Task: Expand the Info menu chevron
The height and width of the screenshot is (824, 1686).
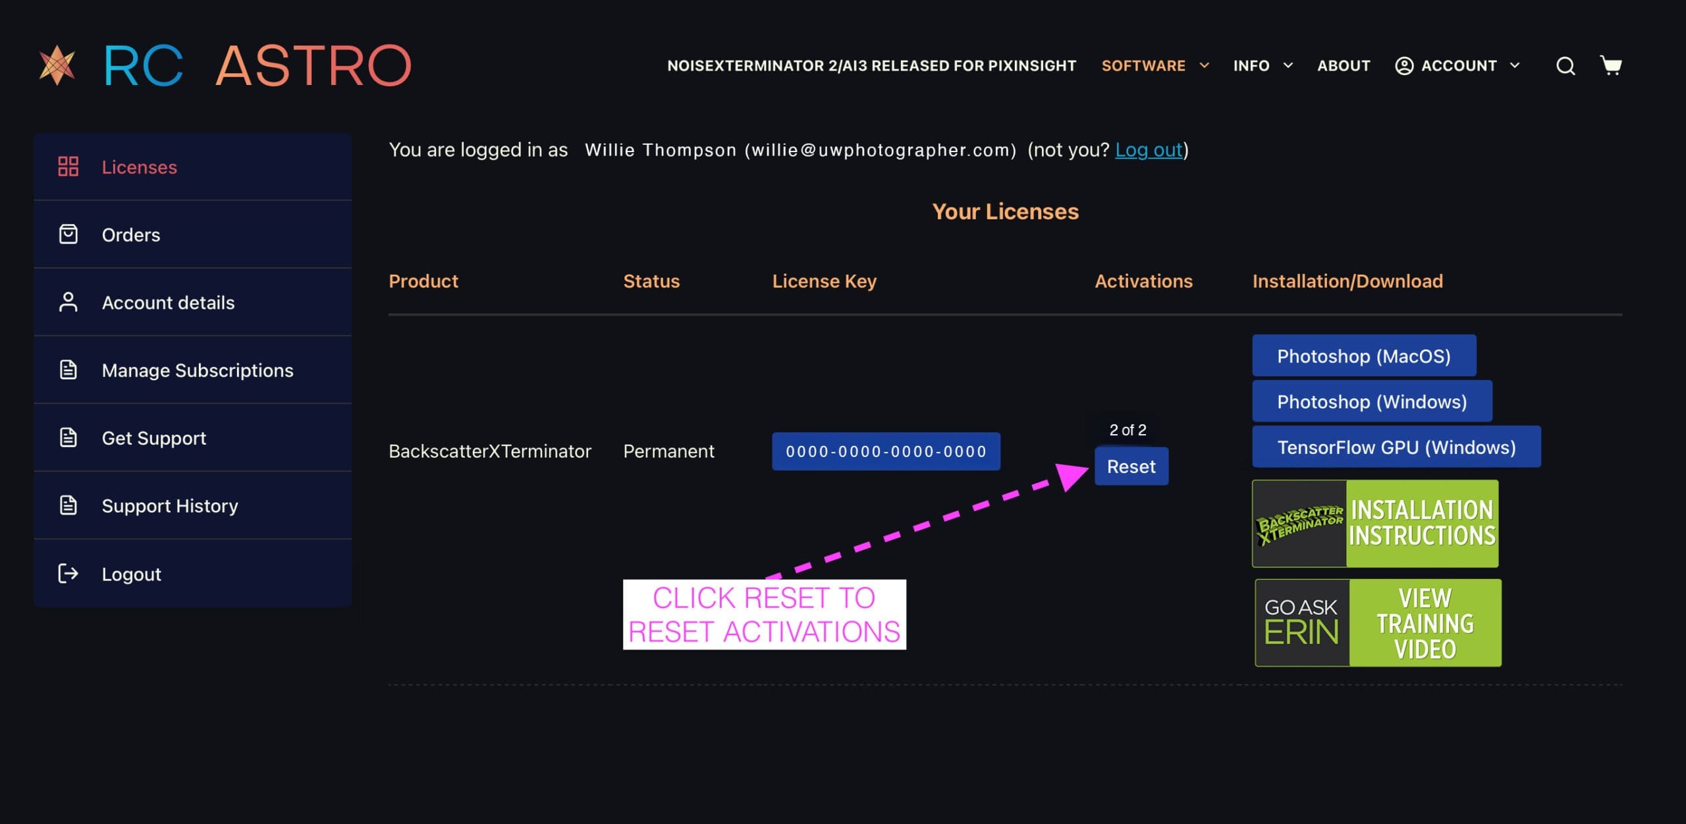Action: click(x=1288, y=66)
